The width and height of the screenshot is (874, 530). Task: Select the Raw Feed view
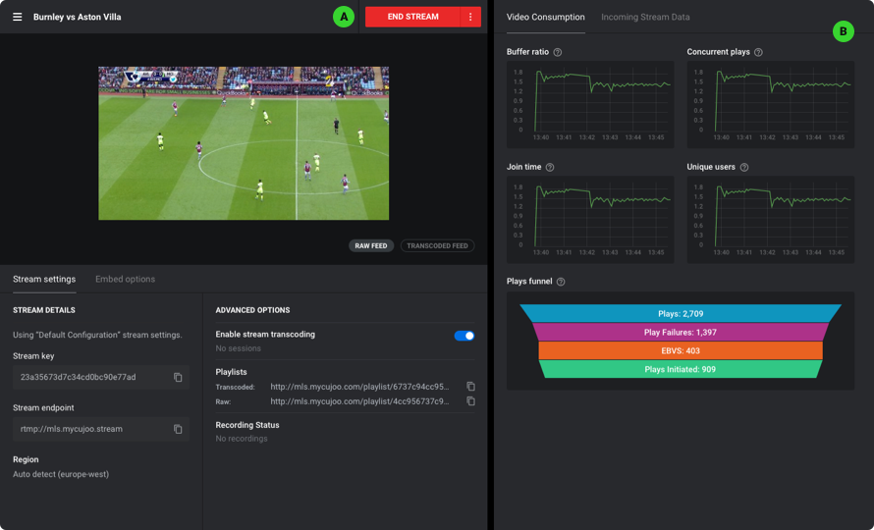pos(371,245)
